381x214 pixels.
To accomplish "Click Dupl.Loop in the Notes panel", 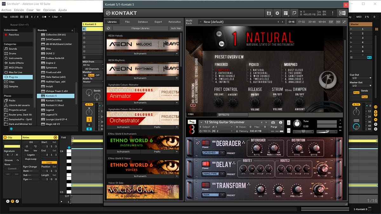I will click(x=31, y=159).
